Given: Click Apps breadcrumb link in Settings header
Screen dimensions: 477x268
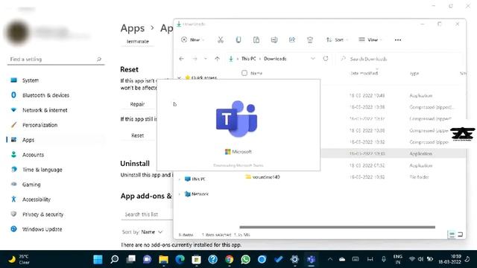Looking at the screenshot, I should 133,28.
